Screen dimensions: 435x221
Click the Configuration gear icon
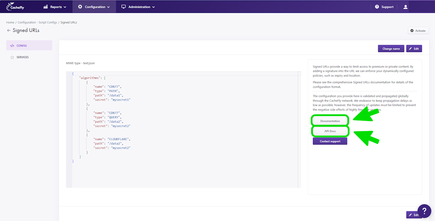[80, 7]
